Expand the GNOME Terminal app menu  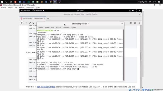coord(38,11)
